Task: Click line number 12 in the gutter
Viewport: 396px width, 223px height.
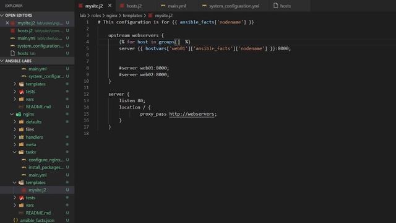Action: point(87,94)
